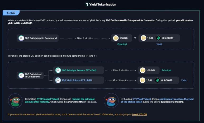Click the DAI icon in lower staked box
204x123 pixels.
21,75
